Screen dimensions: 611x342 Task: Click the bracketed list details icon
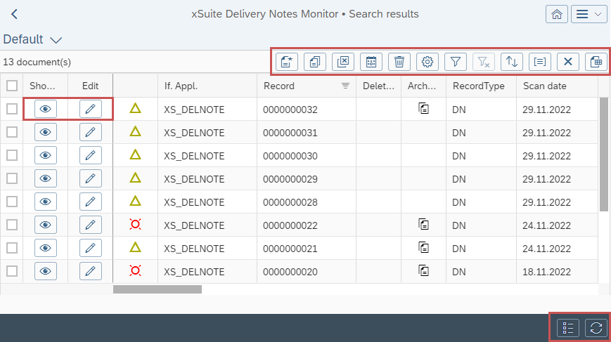[540, 62]
